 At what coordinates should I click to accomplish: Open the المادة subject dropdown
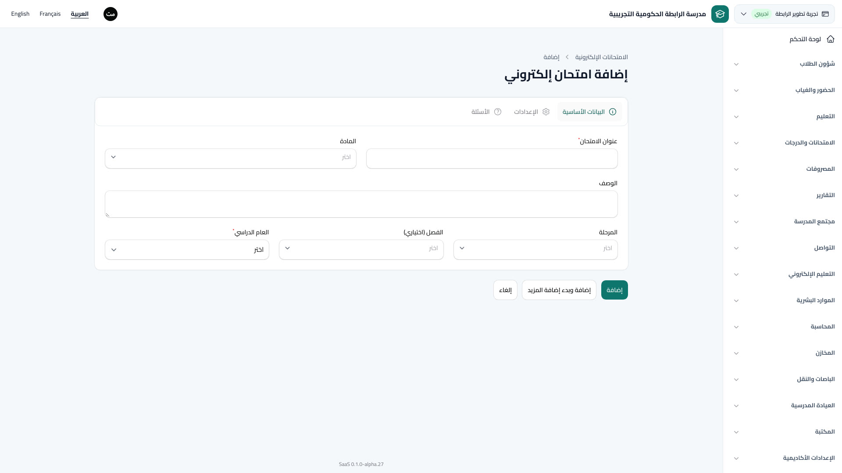pos(231,158)
